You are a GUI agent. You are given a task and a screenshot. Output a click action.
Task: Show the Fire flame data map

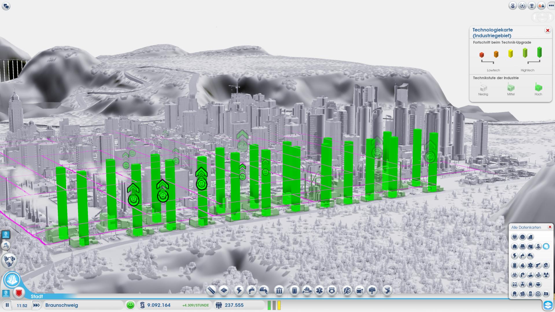click(x=522, y=265)
